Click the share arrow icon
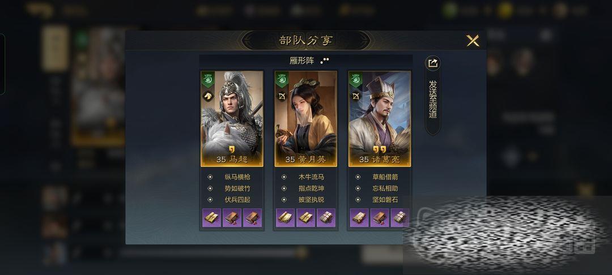Screen dimensions: 612x275 coord(432,63)
